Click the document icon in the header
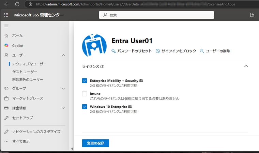 coord(252,15)
